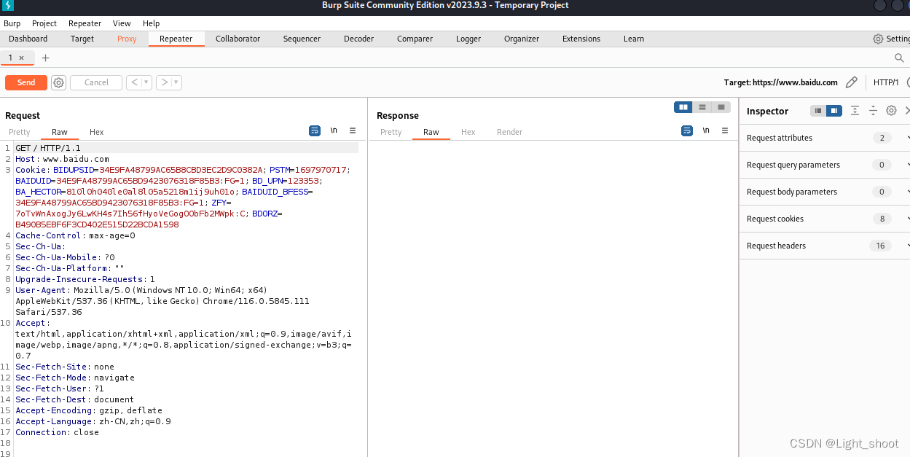Select Raw view in Response panel

tap(431, 132)
